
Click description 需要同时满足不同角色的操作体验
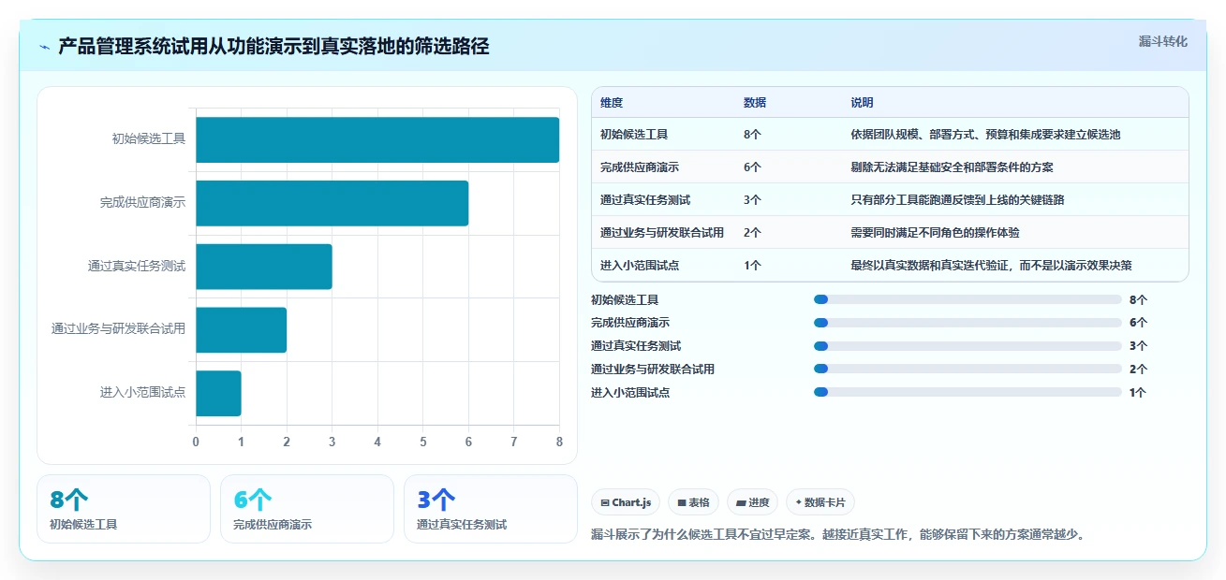coord(935,233)
